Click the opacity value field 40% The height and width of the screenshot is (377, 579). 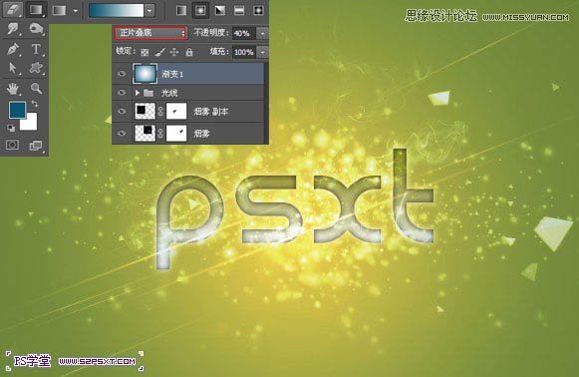click(x=244, y=33)
